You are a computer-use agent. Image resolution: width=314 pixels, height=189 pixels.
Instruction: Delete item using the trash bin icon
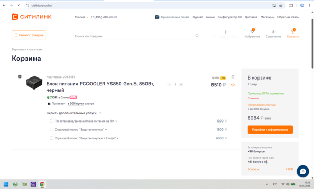[x=233, y=77]
